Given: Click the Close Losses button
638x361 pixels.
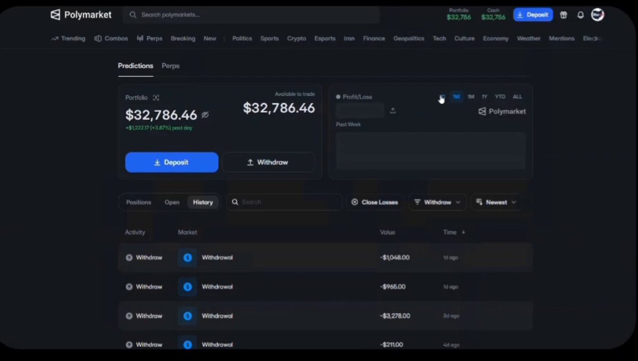Looking at the screenshot, I should click(375, 202).
